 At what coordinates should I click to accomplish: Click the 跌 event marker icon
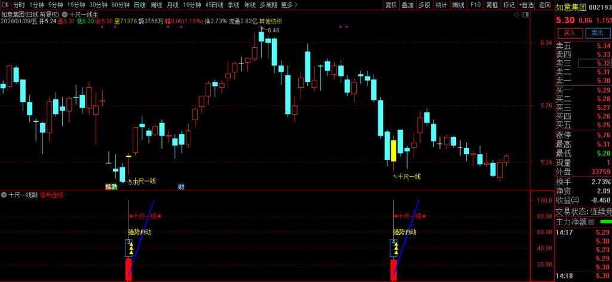(x=114, y=187)
